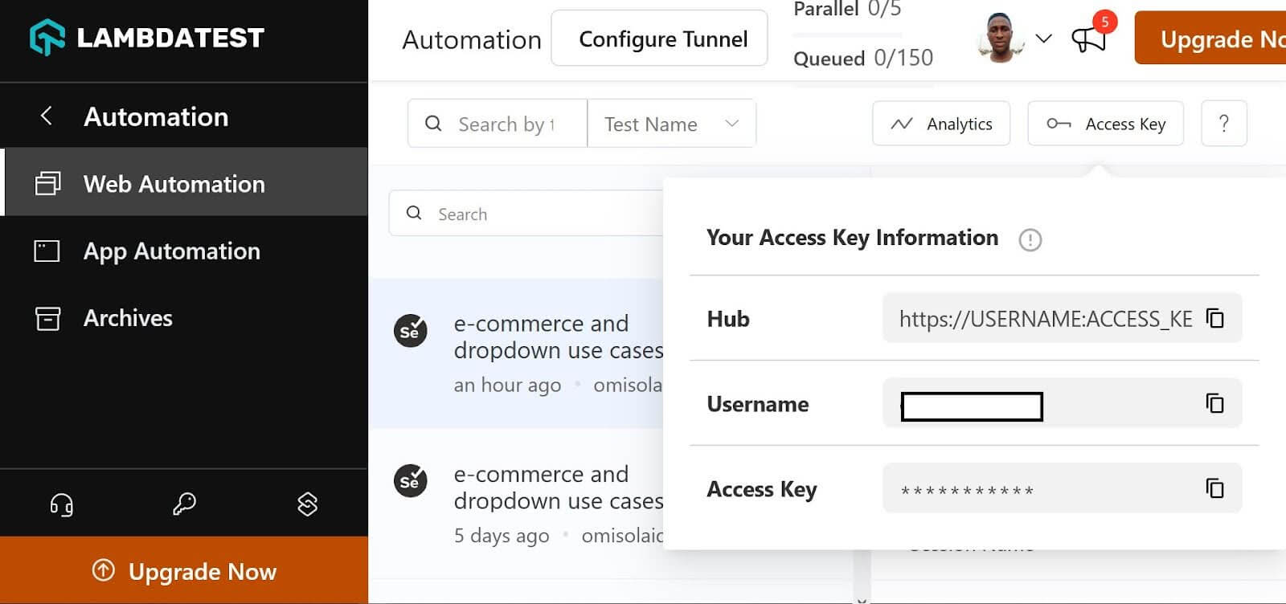1286x604 pixels.
Task: Open Web Automation in the sidebar
Action: [184, 183]
